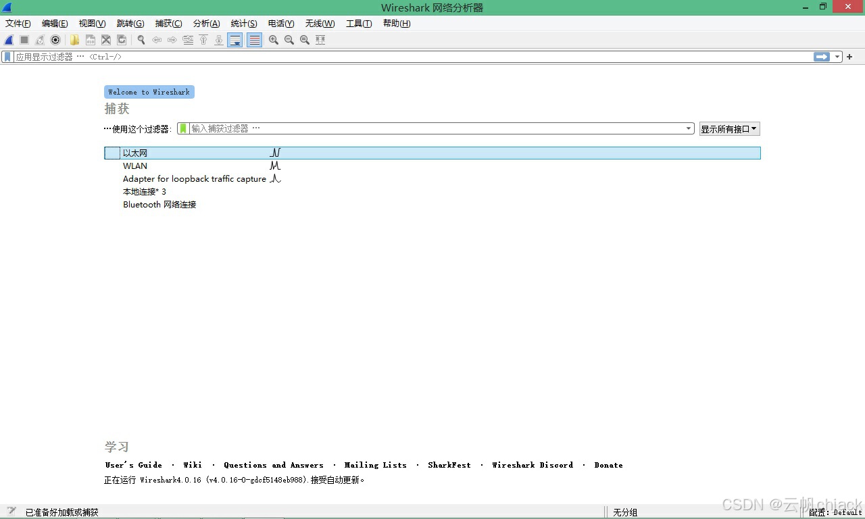
Task: Open the 编辑(E) menu
Action: 55,24
